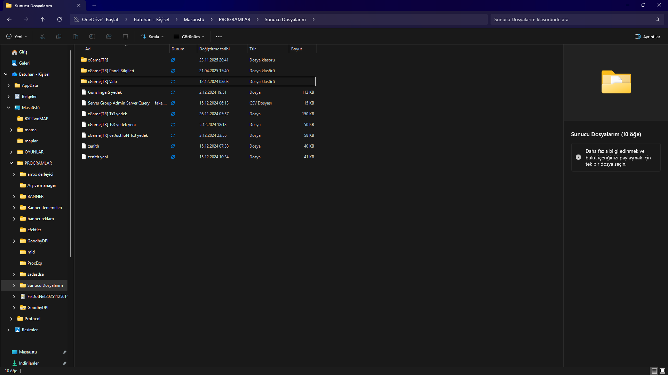Close the Sunucu Dosyalarım tab
The width and height of the screenshot is (668, 375).
[x=79, y=6]
